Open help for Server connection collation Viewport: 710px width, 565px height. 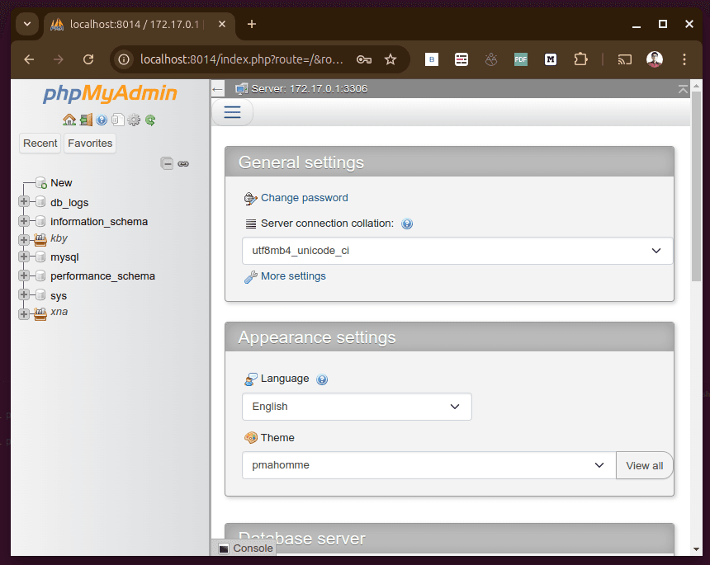tap(407, 224)
